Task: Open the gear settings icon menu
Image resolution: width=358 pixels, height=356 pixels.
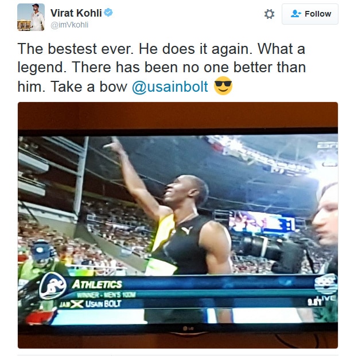Action: (269, 14)
